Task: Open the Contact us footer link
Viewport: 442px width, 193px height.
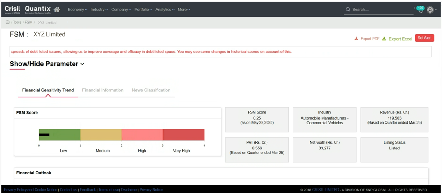Action: tap(68, 190)
